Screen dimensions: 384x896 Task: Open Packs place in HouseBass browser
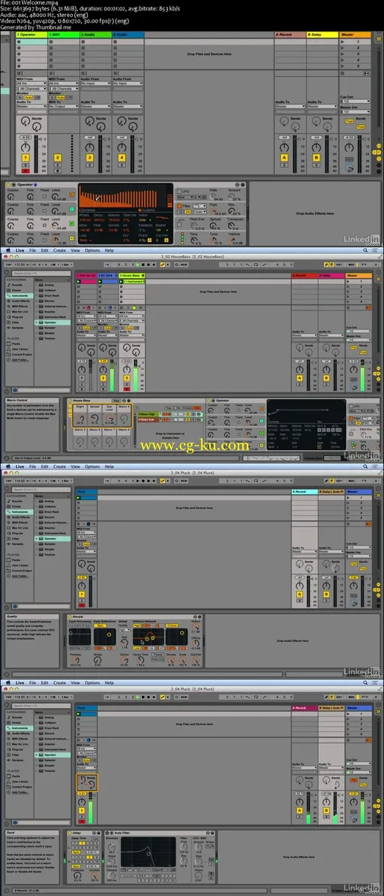[16, 344]
